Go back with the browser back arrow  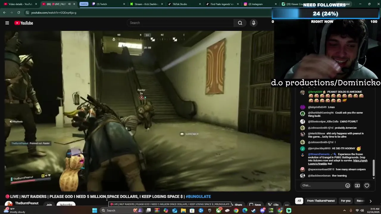[4, 12]
